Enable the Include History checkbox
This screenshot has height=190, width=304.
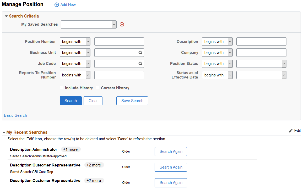coord(61,88)
